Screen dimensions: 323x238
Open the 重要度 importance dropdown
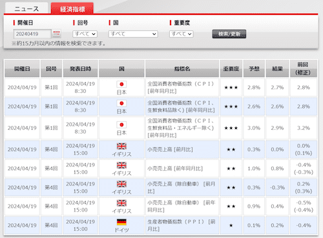point(182,34)
